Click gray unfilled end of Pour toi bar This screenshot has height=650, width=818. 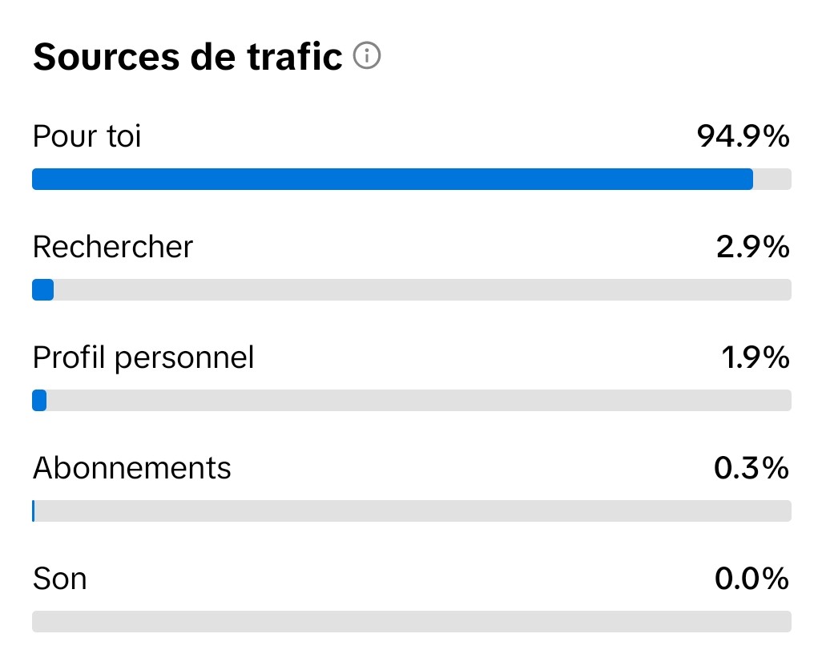point(772,179)
